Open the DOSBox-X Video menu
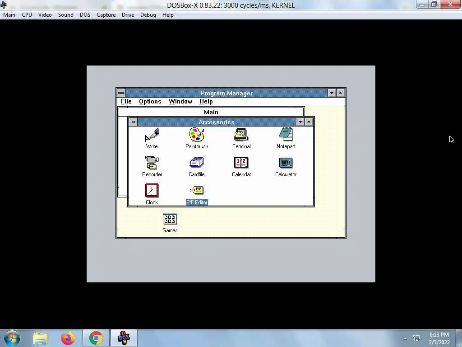Screen dimensions: 462x347 [45, 15]
